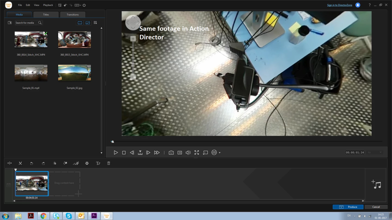The width and height of the screenshot is (392, 220).
Task: Toggle the 360 globe view mode
Action: tap(214, 153)
